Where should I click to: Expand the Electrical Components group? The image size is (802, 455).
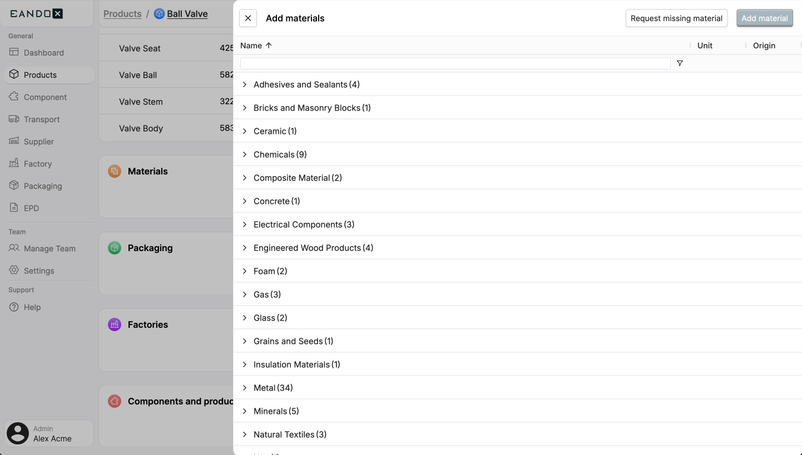[x=245, y=224]
